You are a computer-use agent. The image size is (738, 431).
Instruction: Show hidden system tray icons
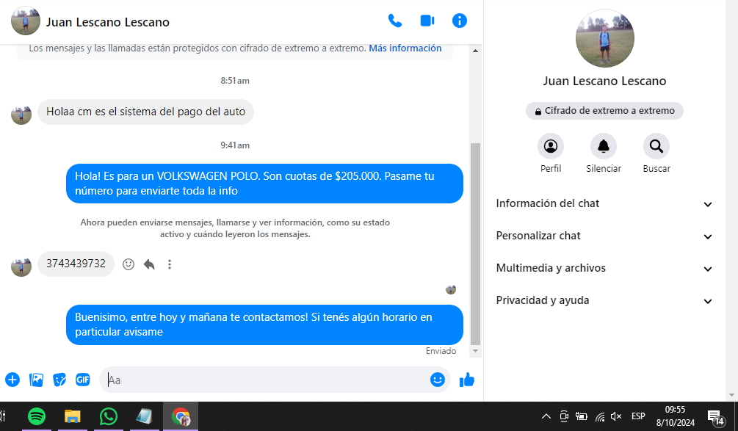click(546, 416)
